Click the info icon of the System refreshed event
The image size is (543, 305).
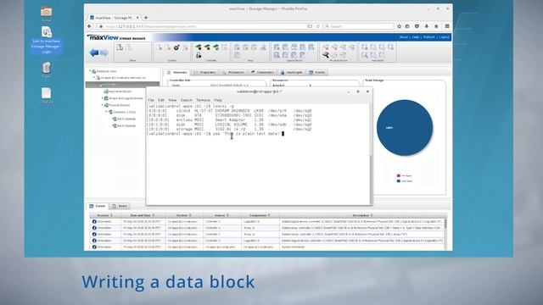point(94,247)
